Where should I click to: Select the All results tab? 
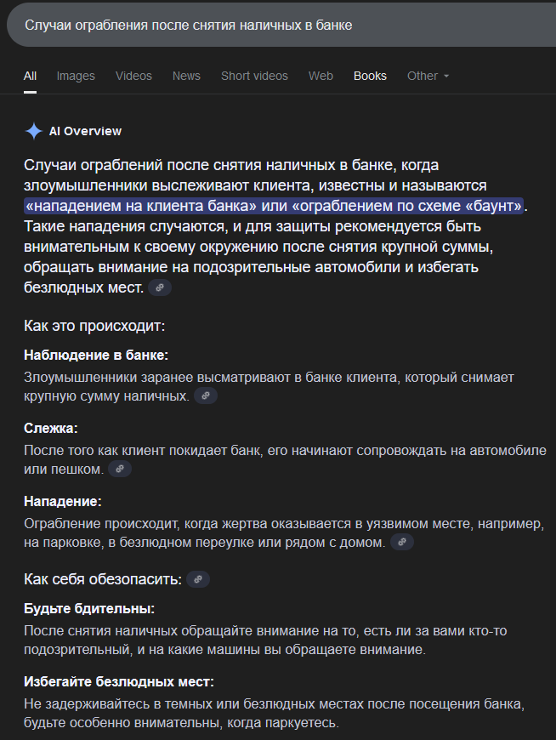[x=31, y=76]
